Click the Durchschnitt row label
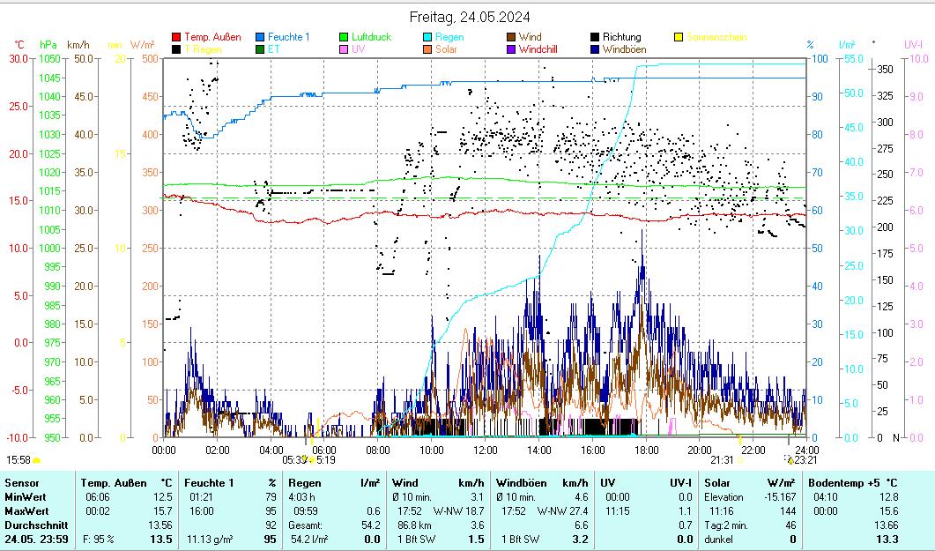This screenshot has width=935, height=551. tap(31, 525)
